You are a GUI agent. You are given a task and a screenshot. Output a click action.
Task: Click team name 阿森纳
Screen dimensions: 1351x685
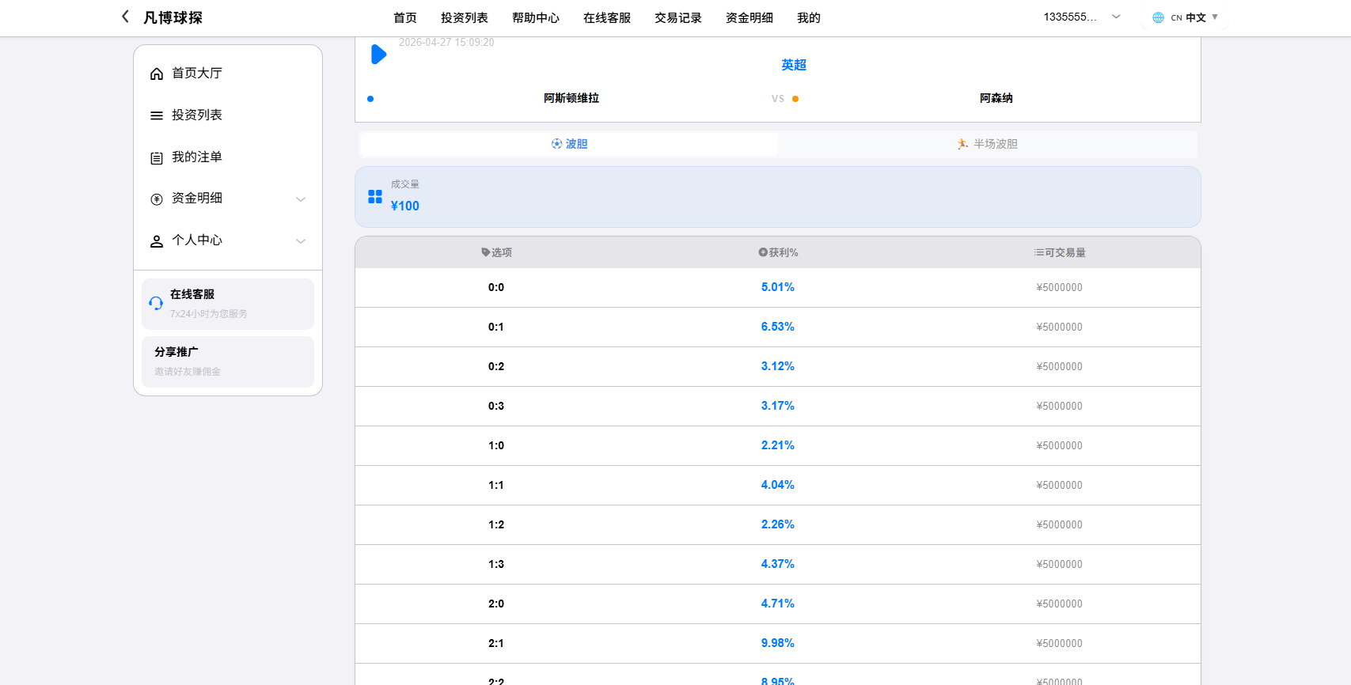point(996,98)
